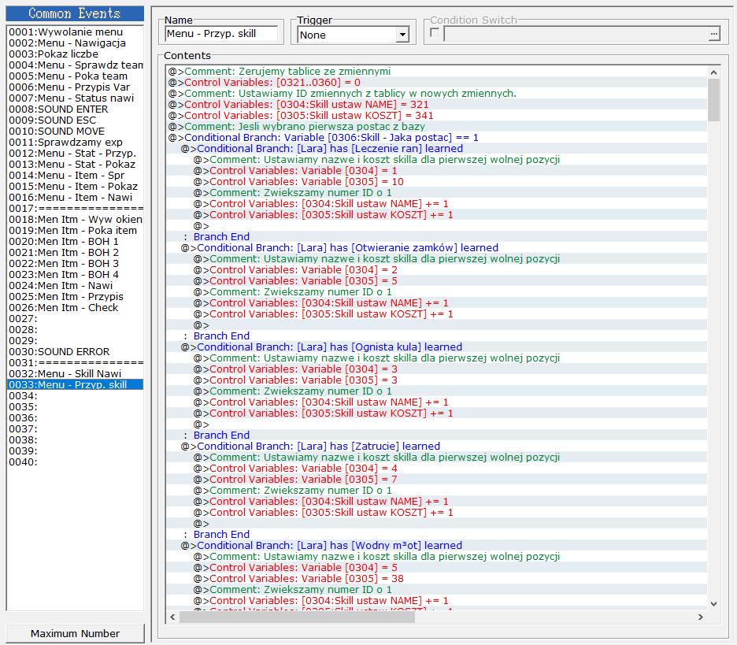Select comment Jesli wybrano pierwsza postac z bazy

(437, 127)
